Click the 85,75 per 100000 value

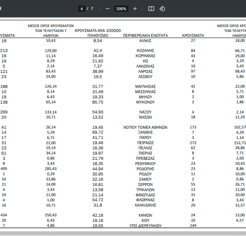(x=98, y=102)
